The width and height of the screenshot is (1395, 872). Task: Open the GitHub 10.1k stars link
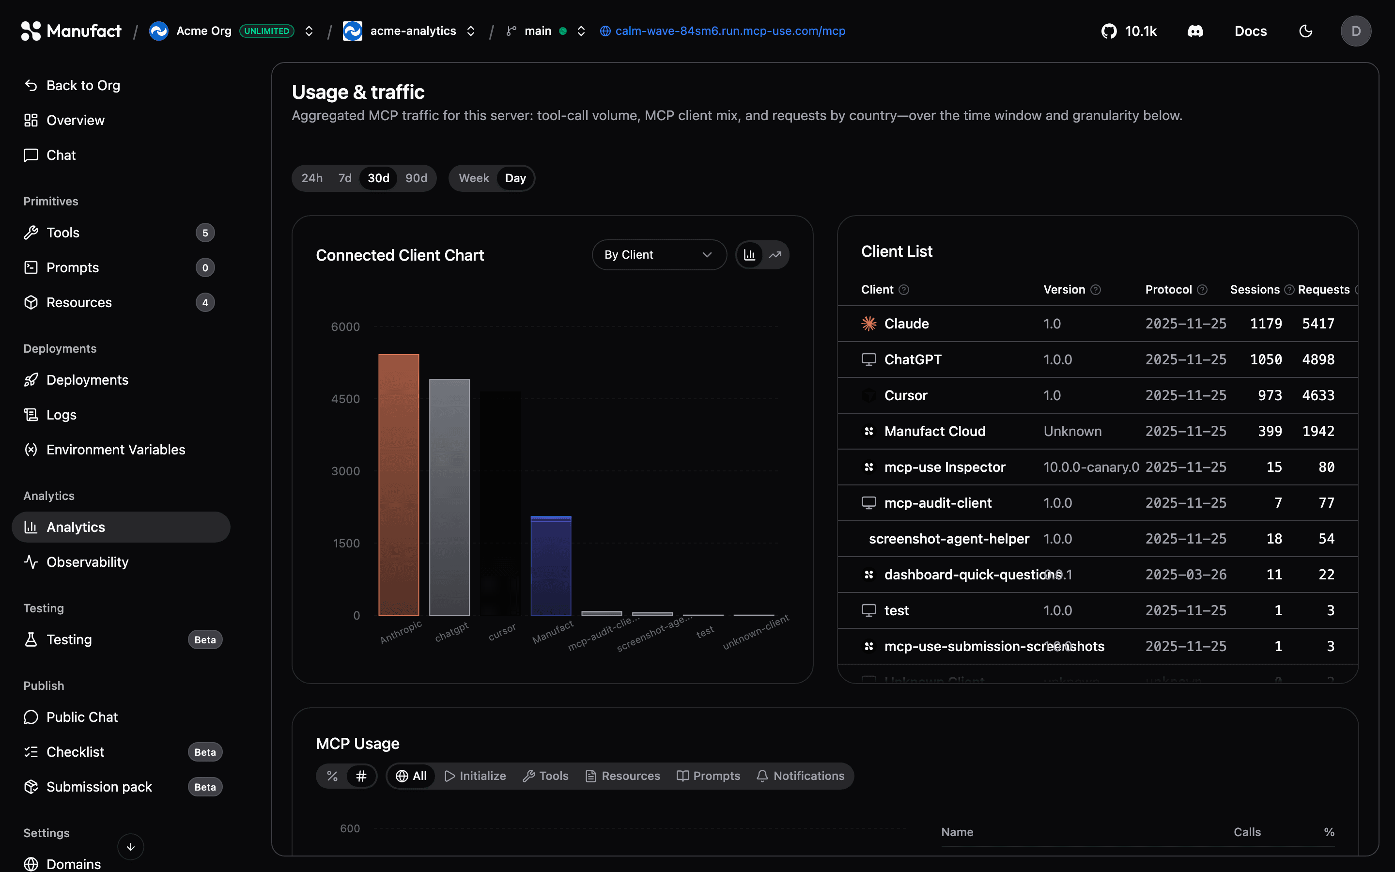tap(1129, 31)
